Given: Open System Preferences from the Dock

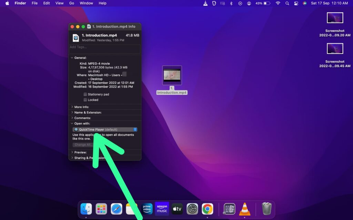Looking at the screenshot, I should click(192, 209).
